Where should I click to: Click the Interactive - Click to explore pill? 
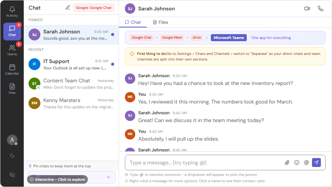click(x=57, y=179)
